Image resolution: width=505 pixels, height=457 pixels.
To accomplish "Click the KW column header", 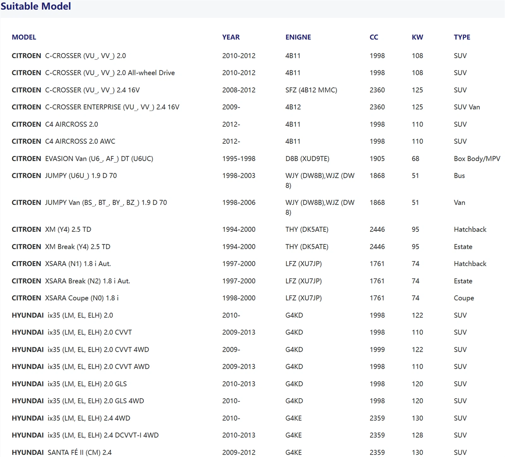I will pos(417,37).
